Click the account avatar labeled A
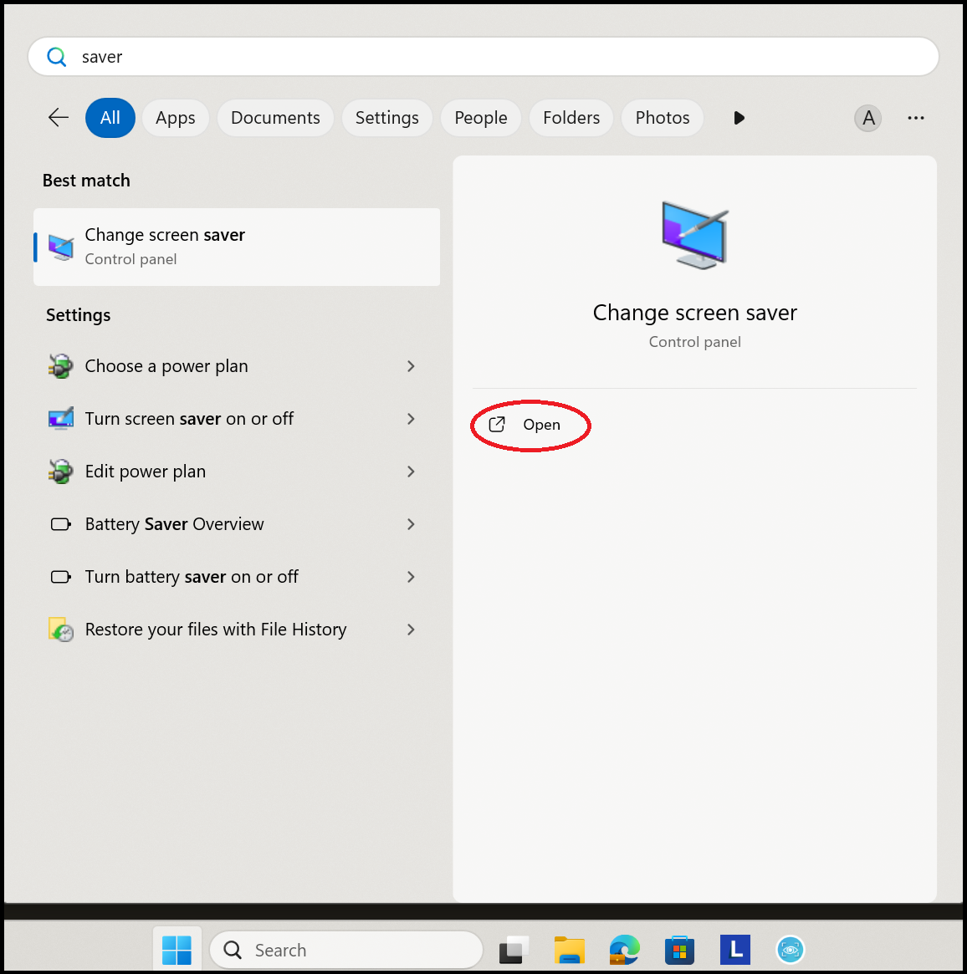The width and height of the screenshot is (967, 974). click(x=868, y=118)
